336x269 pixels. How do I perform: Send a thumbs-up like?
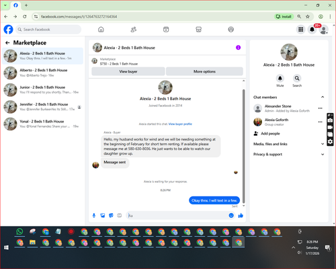click(x=241, y=215)
